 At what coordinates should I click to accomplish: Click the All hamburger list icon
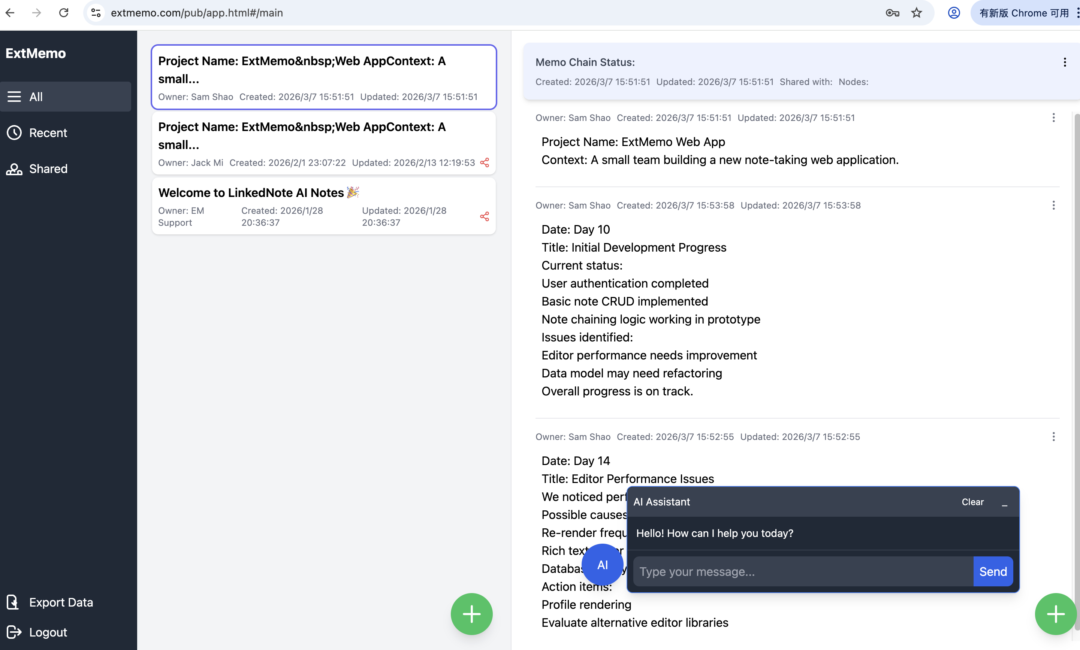(14, 96)
